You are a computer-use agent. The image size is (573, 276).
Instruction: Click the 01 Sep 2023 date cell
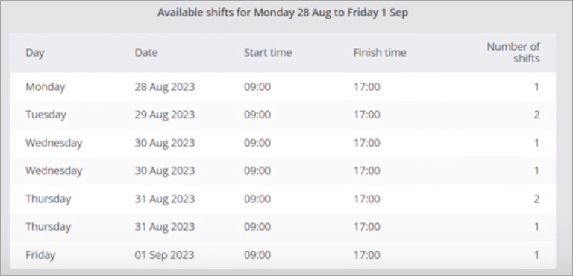click(x=164, y=255)
